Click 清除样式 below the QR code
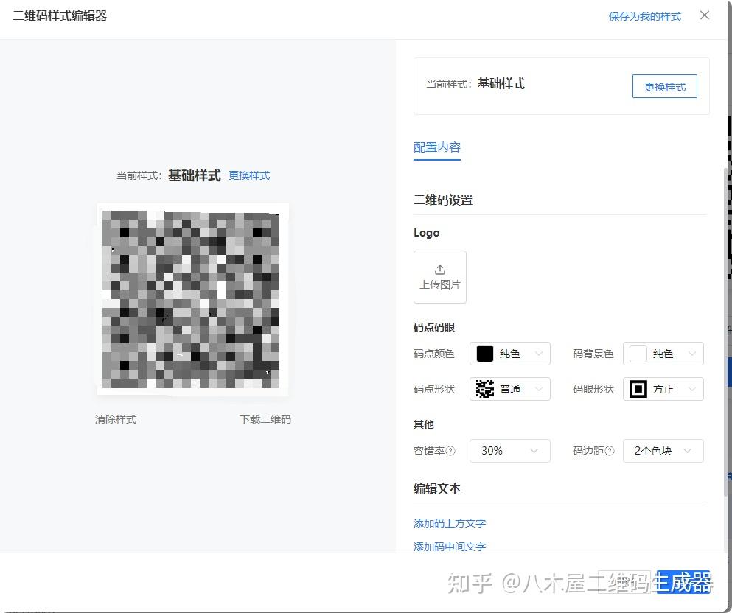 (x=116, y=419)
